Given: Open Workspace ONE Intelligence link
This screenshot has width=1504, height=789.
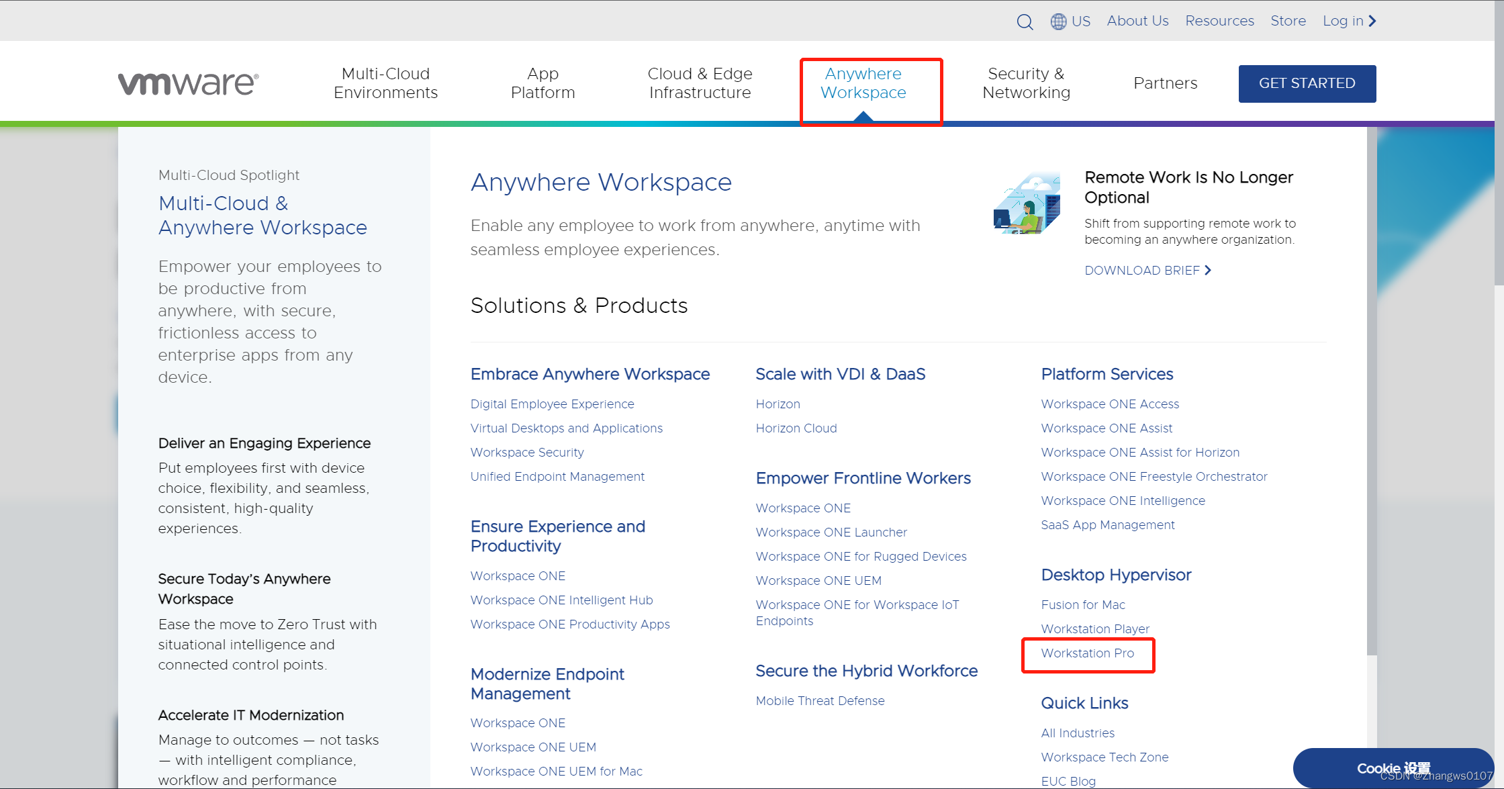Looking at the screenshot, I should tap(1123, 500).
